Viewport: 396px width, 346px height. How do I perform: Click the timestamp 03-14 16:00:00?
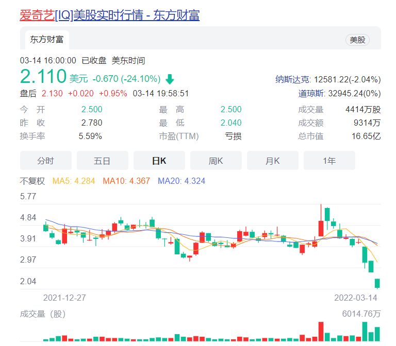pyautogui.click(x=48, y=61)
